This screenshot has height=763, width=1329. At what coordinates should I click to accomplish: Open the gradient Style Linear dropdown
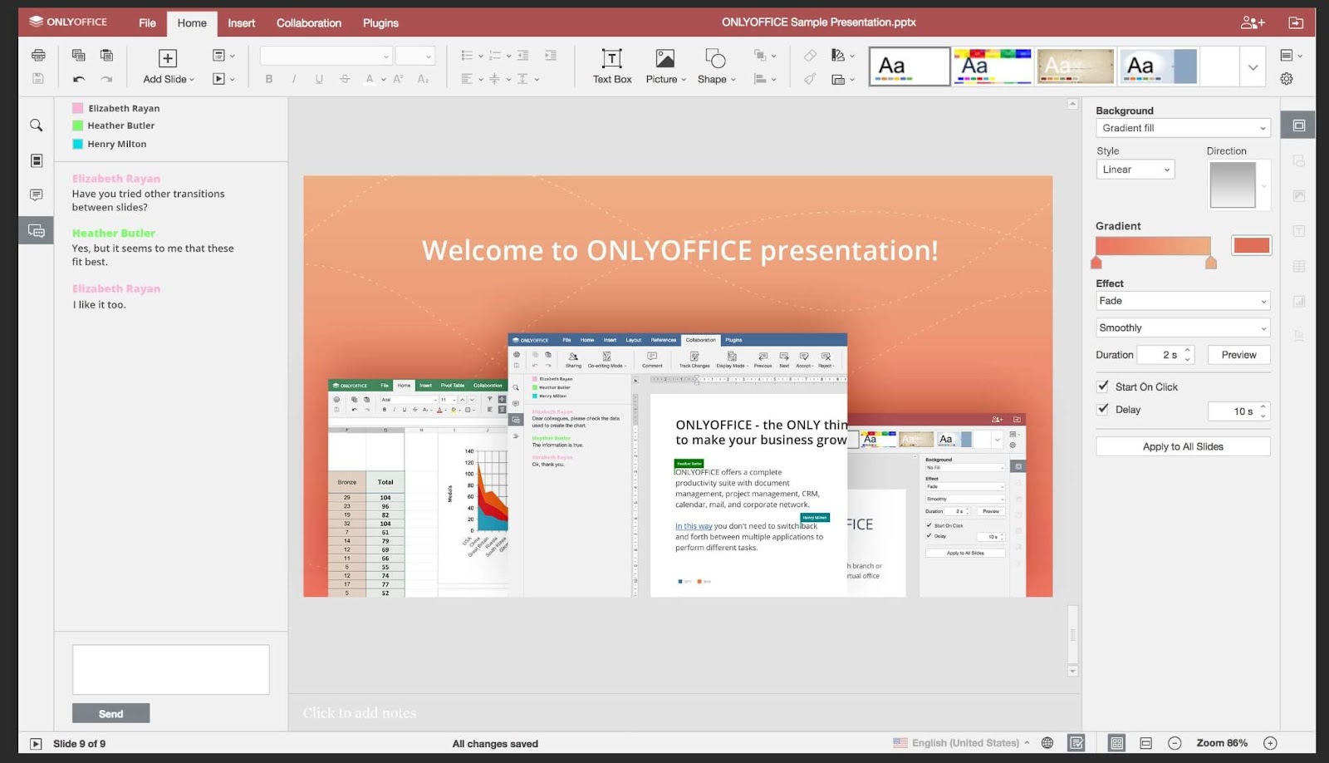click(x=1135, y=170)
